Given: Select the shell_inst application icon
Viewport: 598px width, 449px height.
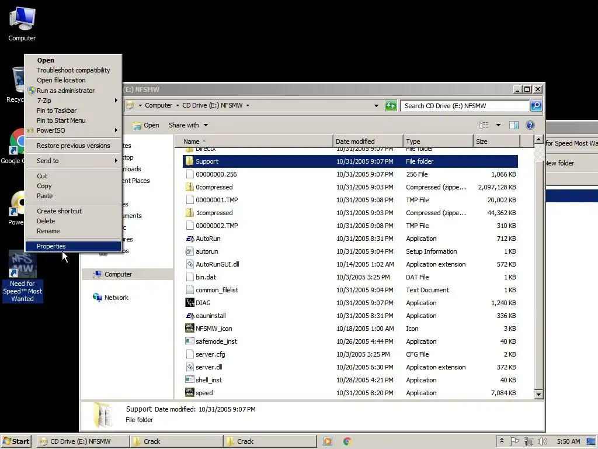Looking at the screenshot, I should click(x=190, y=380).
